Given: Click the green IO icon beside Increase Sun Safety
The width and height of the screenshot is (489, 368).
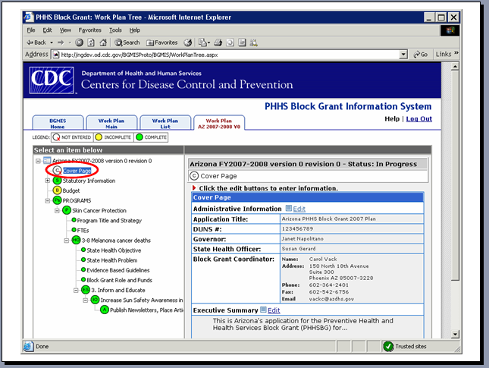Looking at the screenshot, I should tap(95, 300).
